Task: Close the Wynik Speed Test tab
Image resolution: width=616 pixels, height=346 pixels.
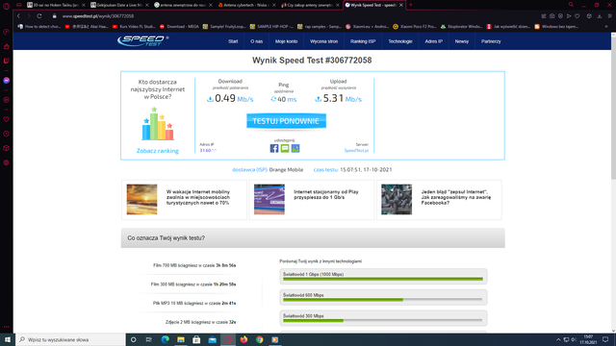Action: pos(401,5)
